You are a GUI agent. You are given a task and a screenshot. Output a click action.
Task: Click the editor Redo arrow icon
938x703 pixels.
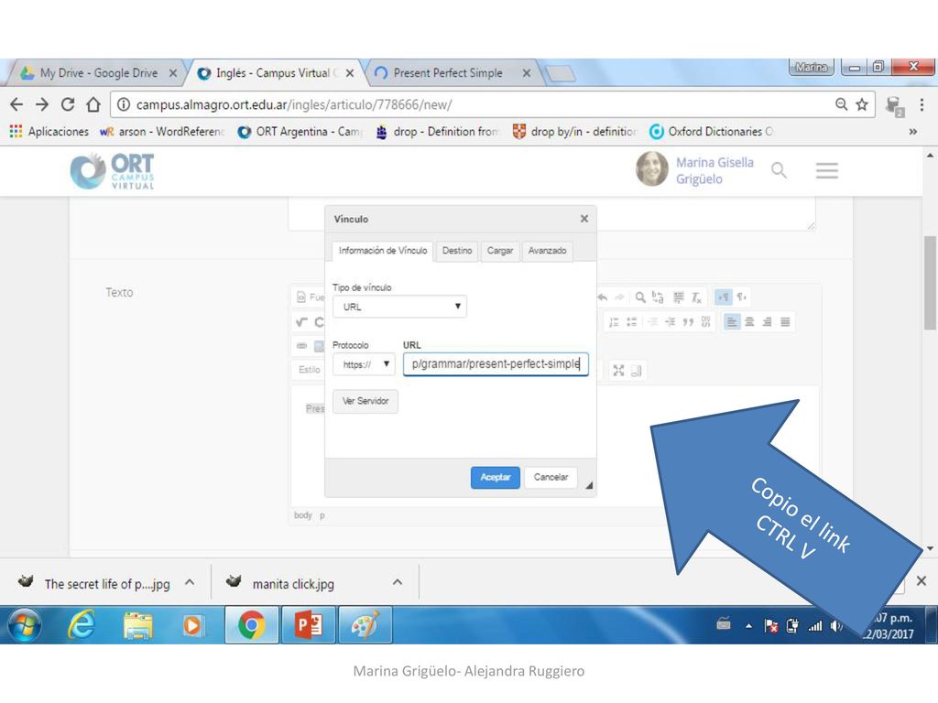click(619, 297)
